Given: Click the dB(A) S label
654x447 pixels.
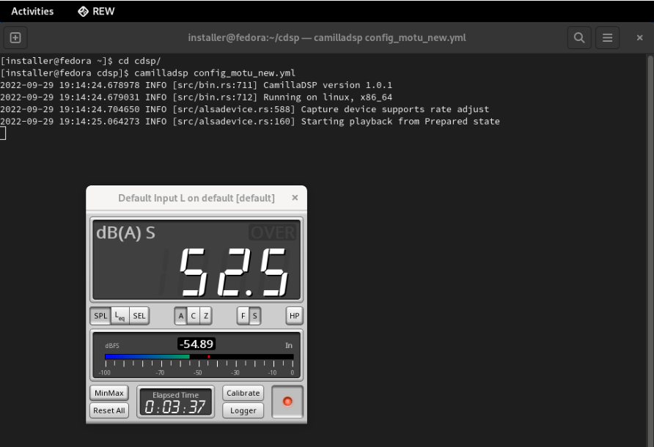Looking at the screenshot, I should tap(125, 233).
